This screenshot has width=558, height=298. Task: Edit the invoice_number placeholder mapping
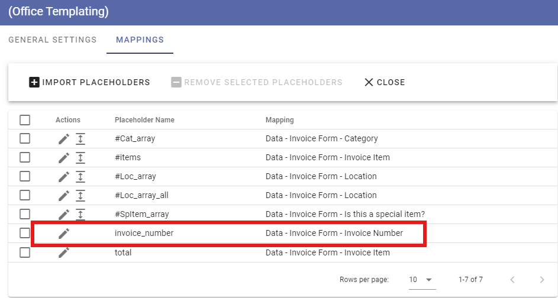(64, 234)
